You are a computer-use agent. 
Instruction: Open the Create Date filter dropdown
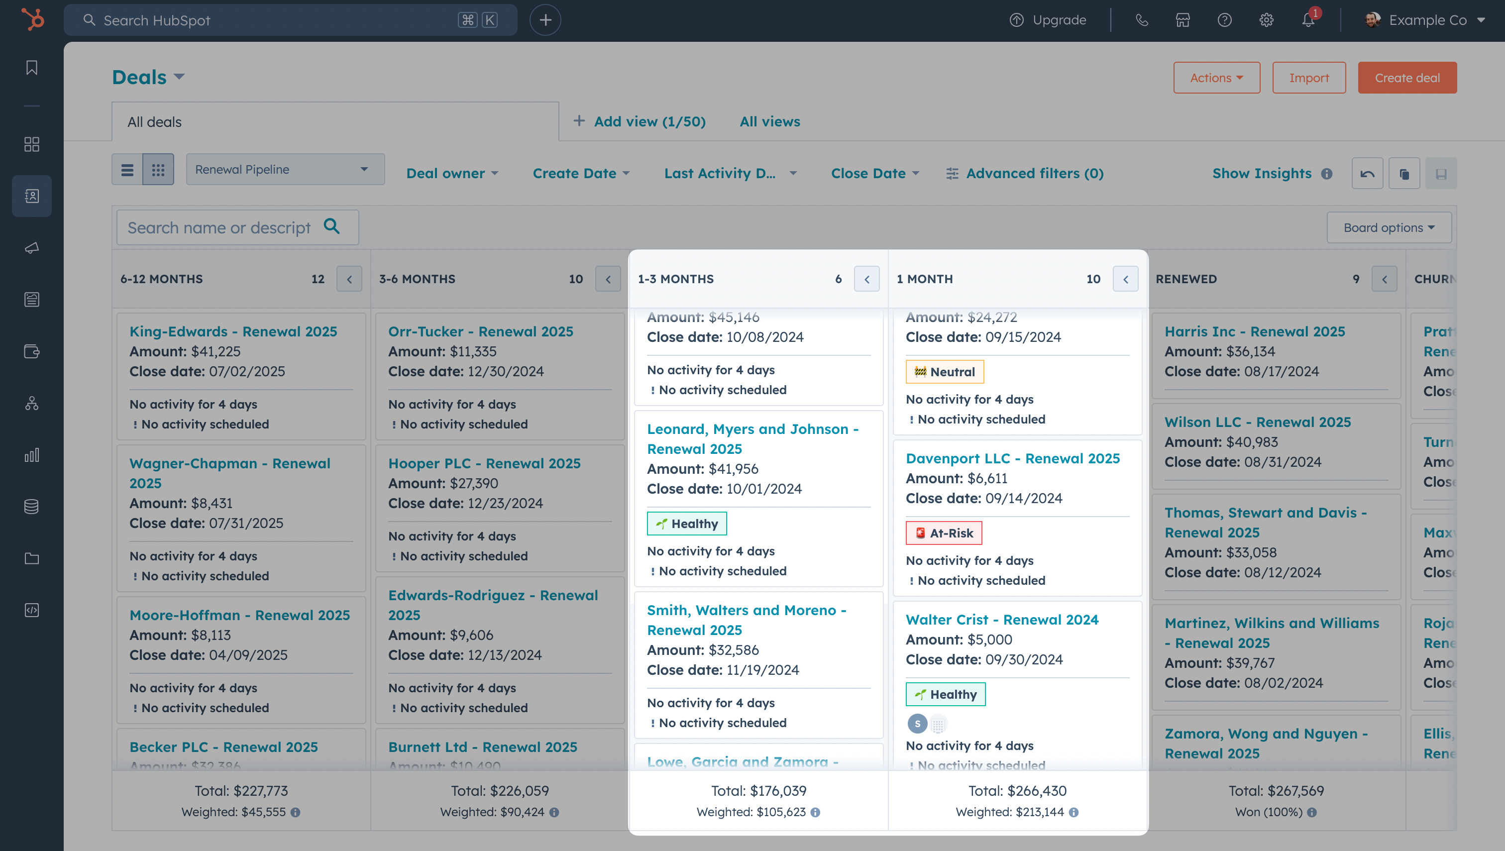581,174
